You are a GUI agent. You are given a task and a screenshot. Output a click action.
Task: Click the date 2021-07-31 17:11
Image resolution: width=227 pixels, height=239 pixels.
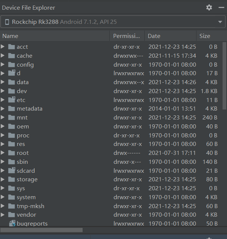172,153
